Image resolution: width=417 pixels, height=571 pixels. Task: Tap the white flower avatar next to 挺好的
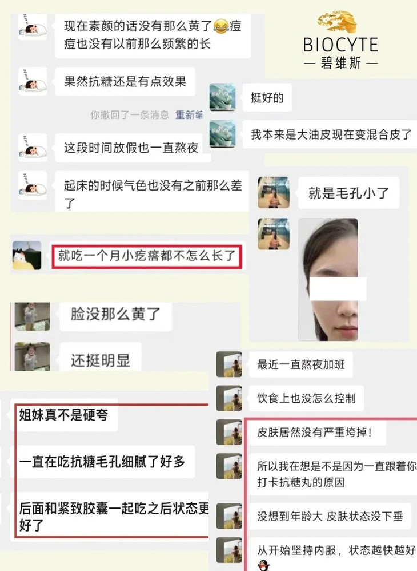point(223,97)
